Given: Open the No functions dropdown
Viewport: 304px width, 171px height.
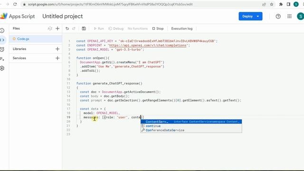Looking at the screenshot, I should click(x=138, y=28).
